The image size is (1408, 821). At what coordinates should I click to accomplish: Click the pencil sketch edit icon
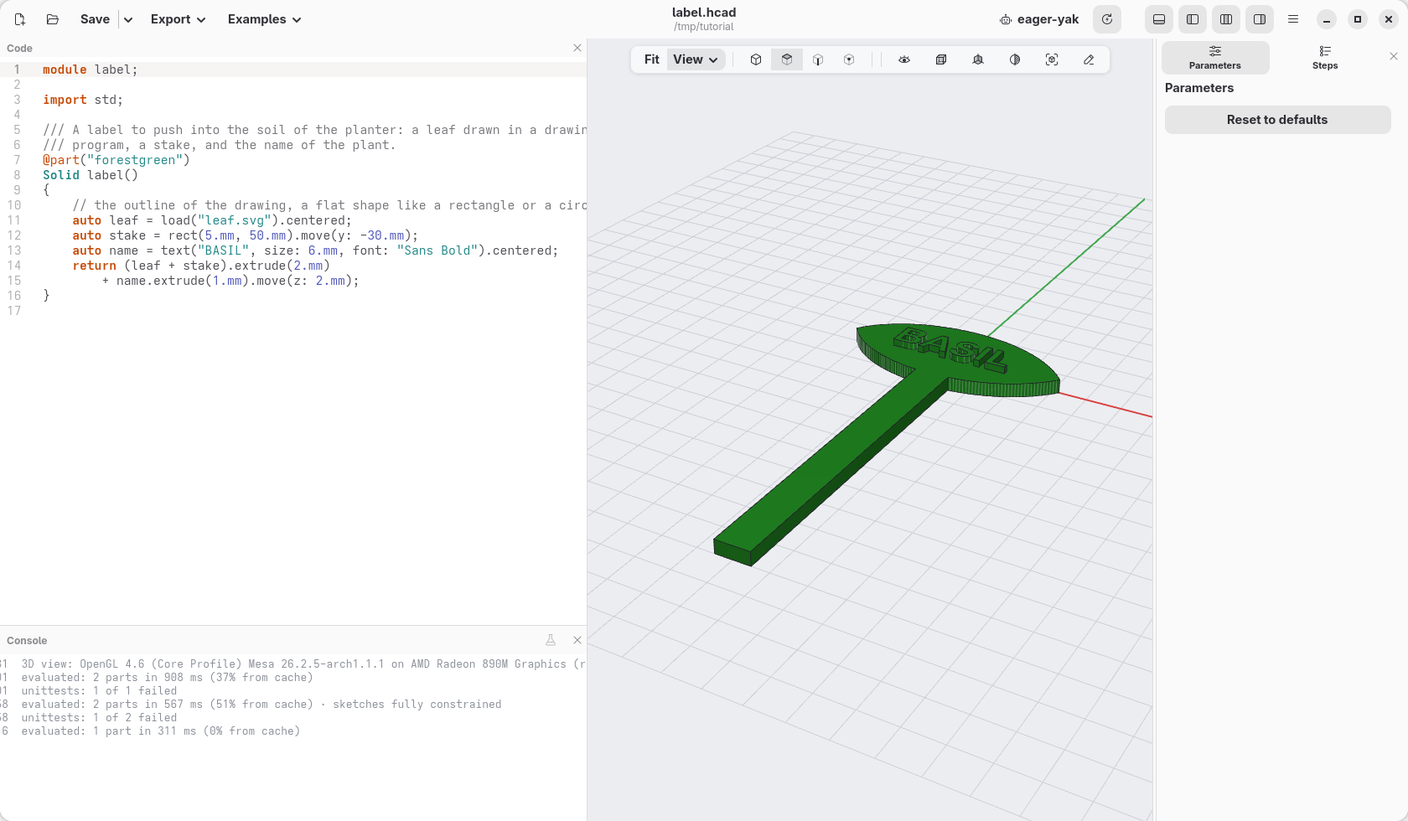coord(1089,59)
